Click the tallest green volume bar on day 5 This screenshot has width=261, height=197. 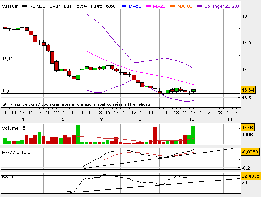[78, 135]
